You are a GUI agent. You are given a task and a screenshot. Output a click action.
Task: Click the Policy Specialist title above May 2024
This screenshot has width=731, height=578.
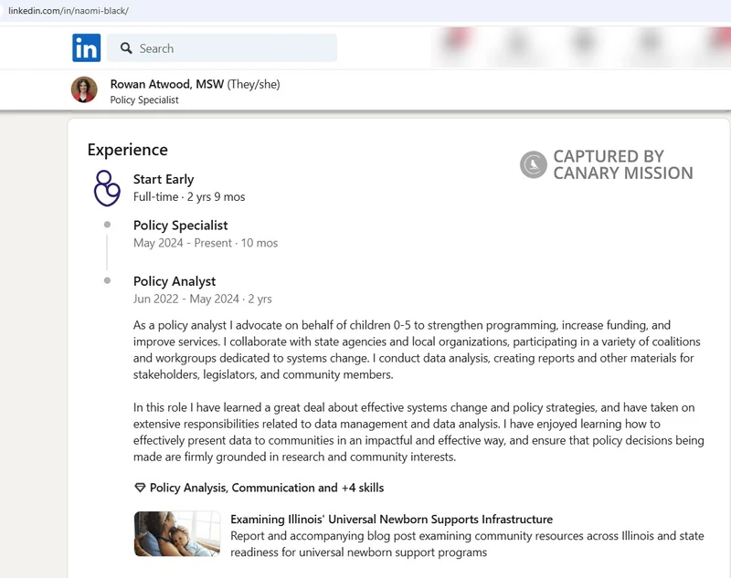point(180,226)
